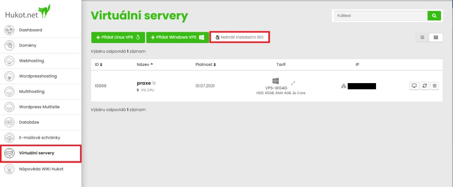This screenshot has height=187, width=453.
Task: Switch to list view layout
Action: 422,38
